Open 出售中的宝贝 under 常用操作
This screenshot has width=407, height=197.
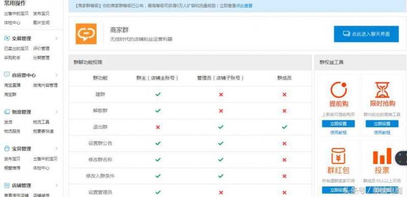click(x=16, y=14)
